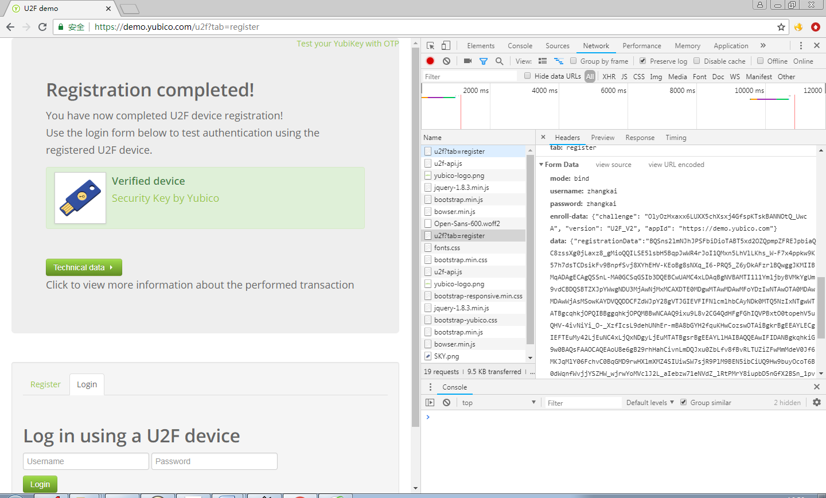This screenshot has width=826, height=498.
Task: Click the capture screenshots camera icon
Action: click(467, 61)
